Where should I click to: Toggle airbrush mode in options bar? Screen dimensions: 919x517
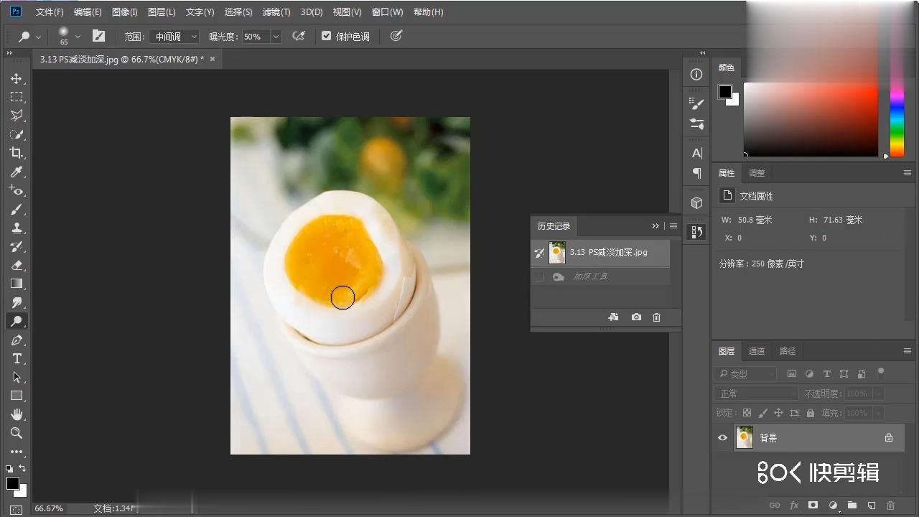click(x=299, y=36)
